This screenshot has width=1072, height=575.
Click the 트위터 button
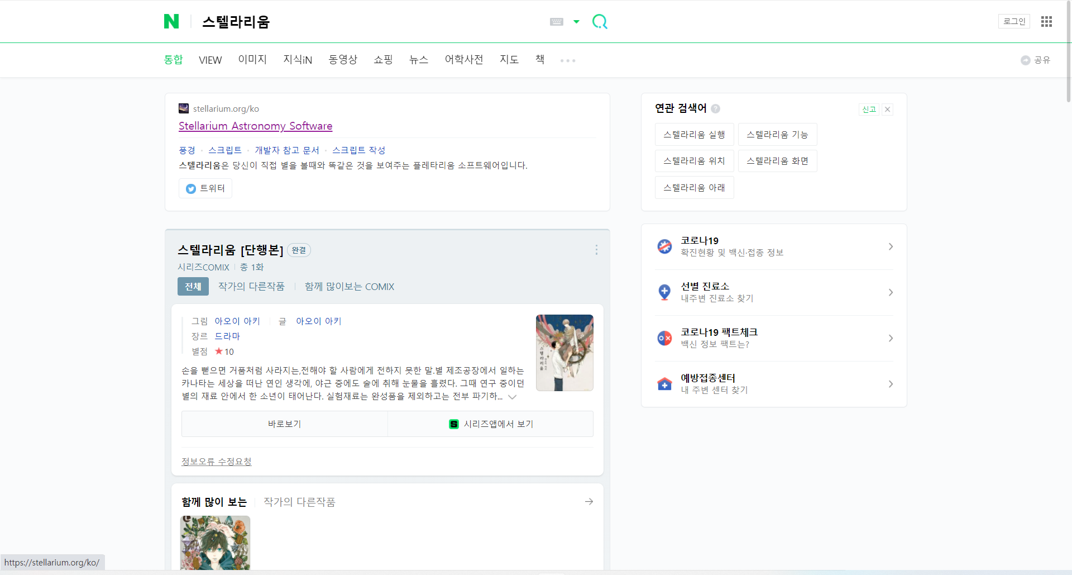click(x=205, y=188)
